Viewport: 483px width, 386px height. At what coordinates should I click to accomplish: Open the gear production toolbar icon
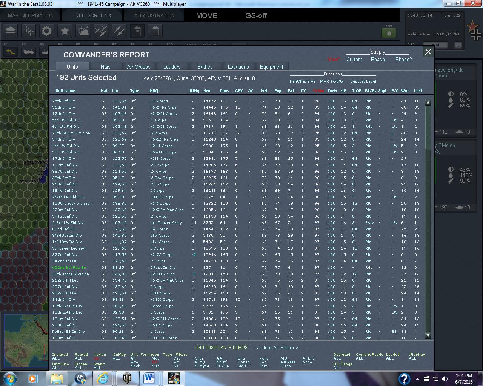click(47, 31)
